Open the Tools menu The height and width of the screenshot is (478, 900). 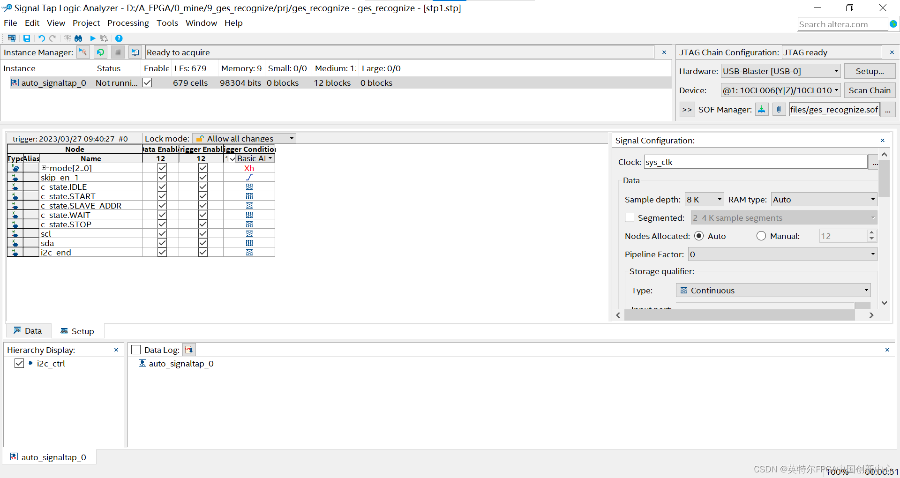point(167,23)
